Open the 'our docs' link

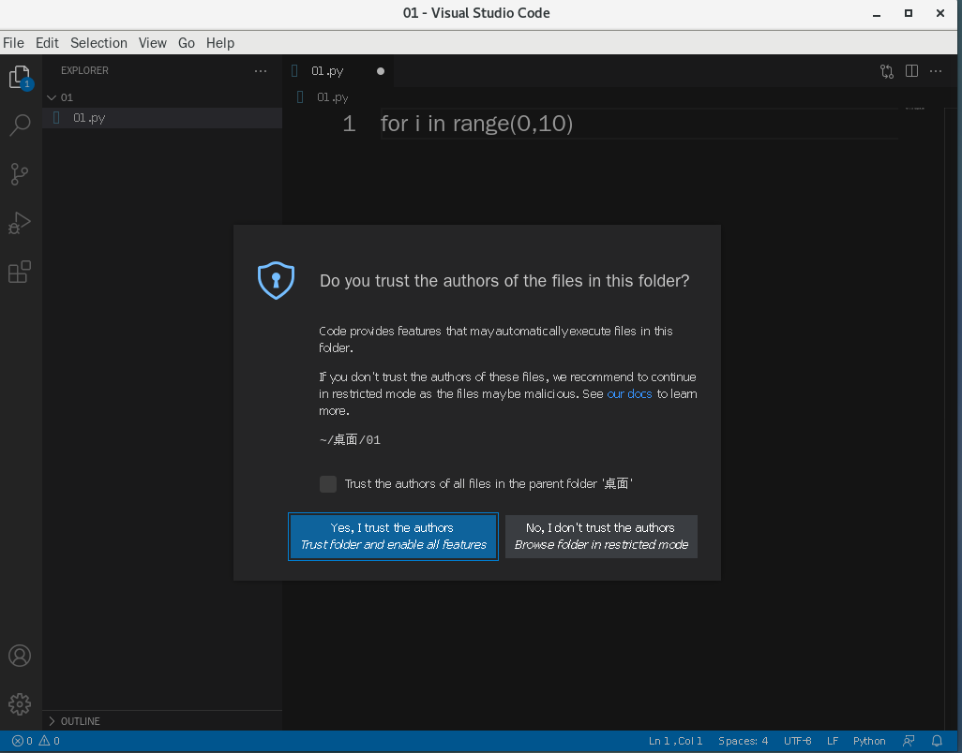tap(629, 393)
